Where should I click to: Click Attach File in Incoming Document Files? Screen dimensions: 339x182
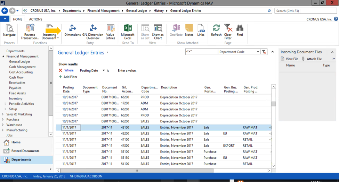click(312, 59)
